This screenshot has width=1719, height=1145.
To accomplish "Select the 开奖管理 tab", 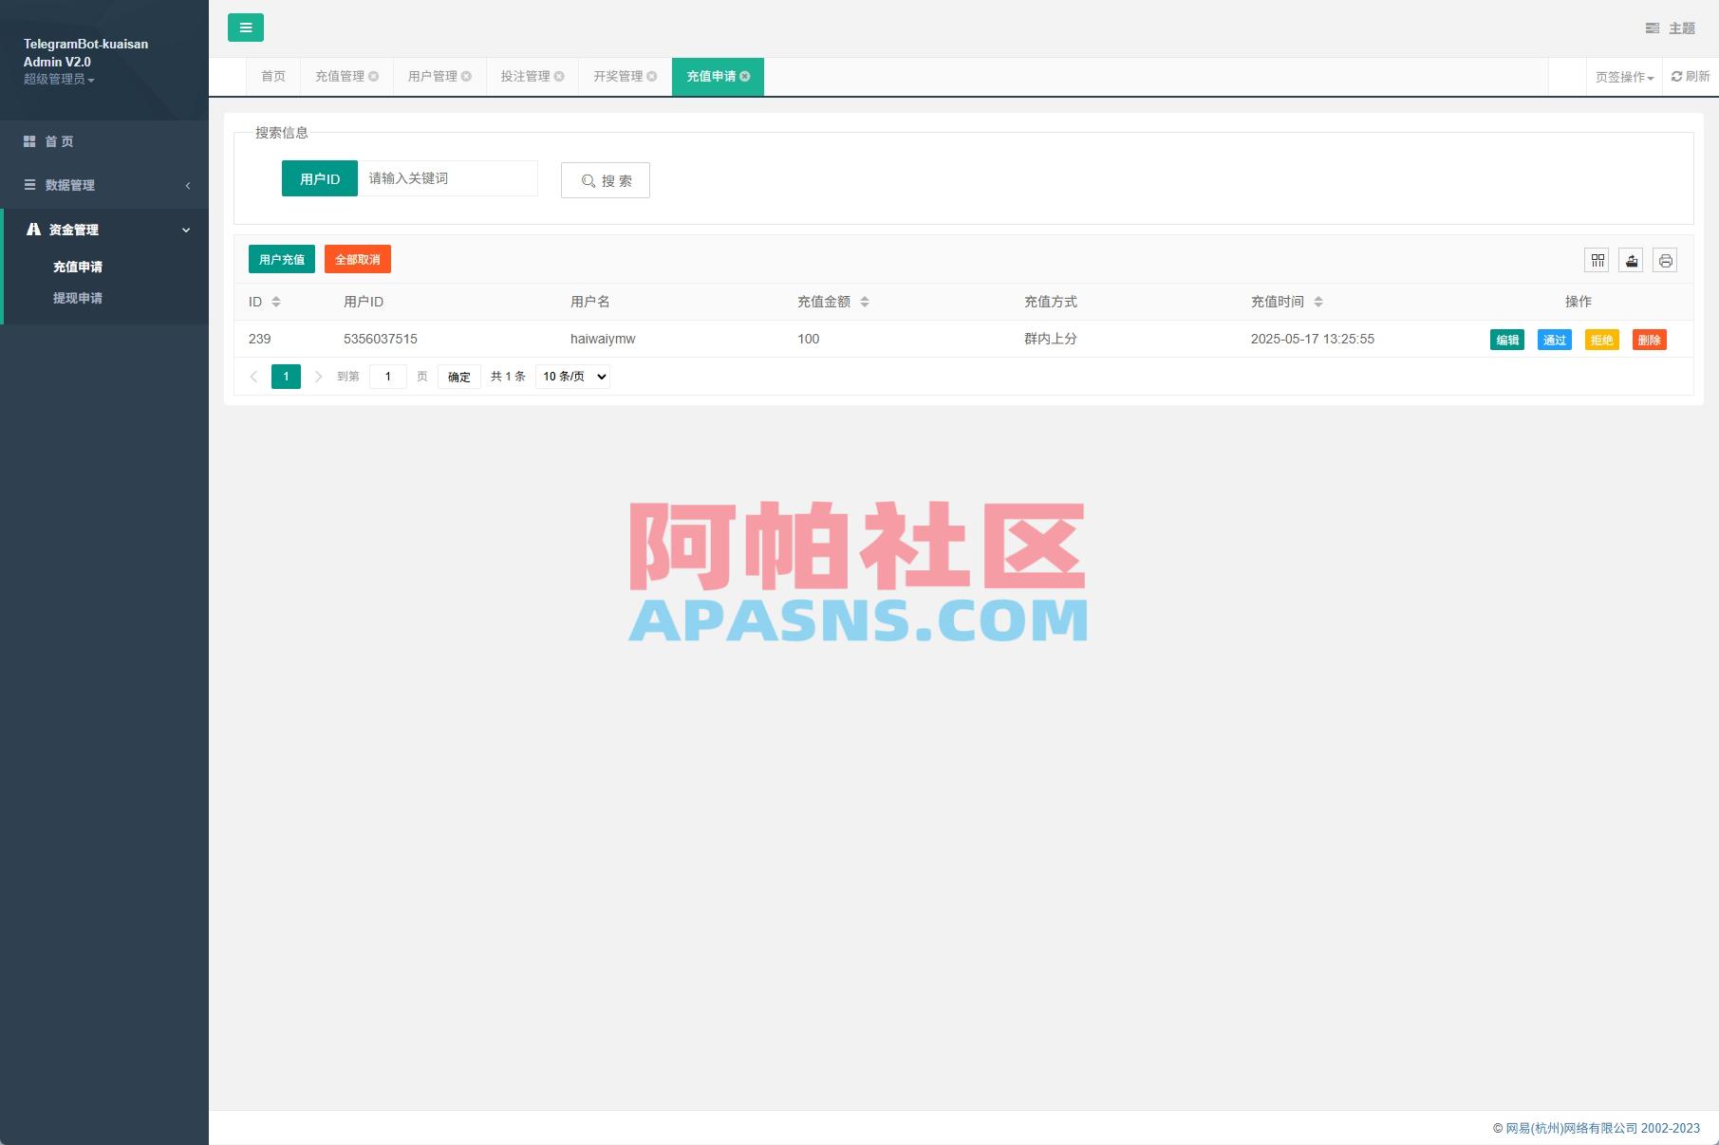I will 617,77.
